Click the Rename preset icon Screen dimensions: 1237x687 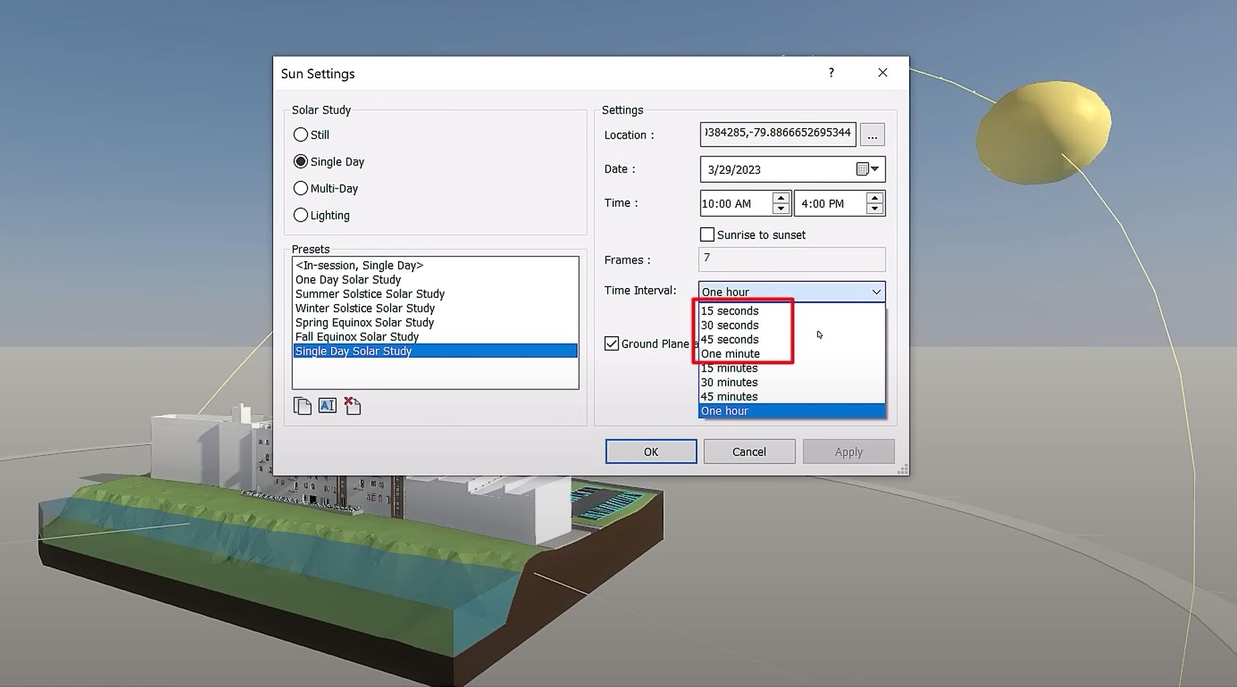click(327, 406)
